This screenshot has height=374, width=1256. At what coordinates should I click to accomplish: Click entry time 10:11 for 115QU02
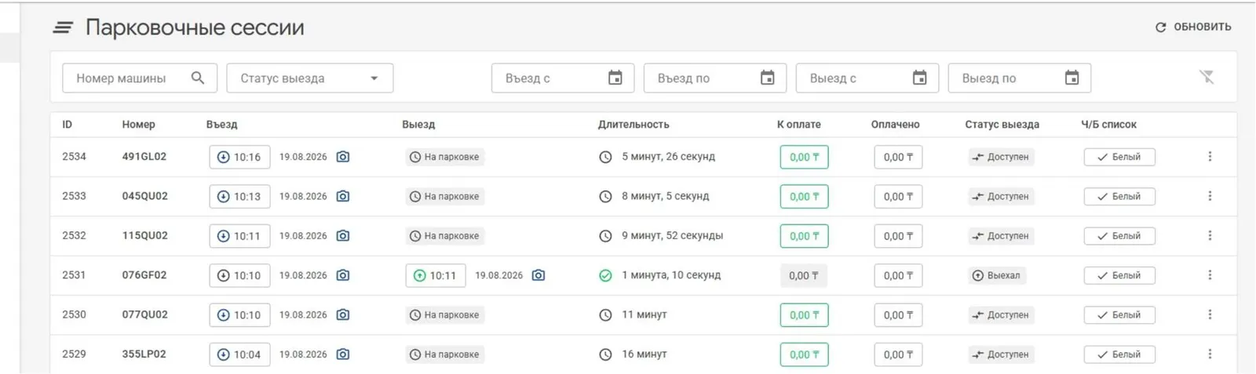239,236
